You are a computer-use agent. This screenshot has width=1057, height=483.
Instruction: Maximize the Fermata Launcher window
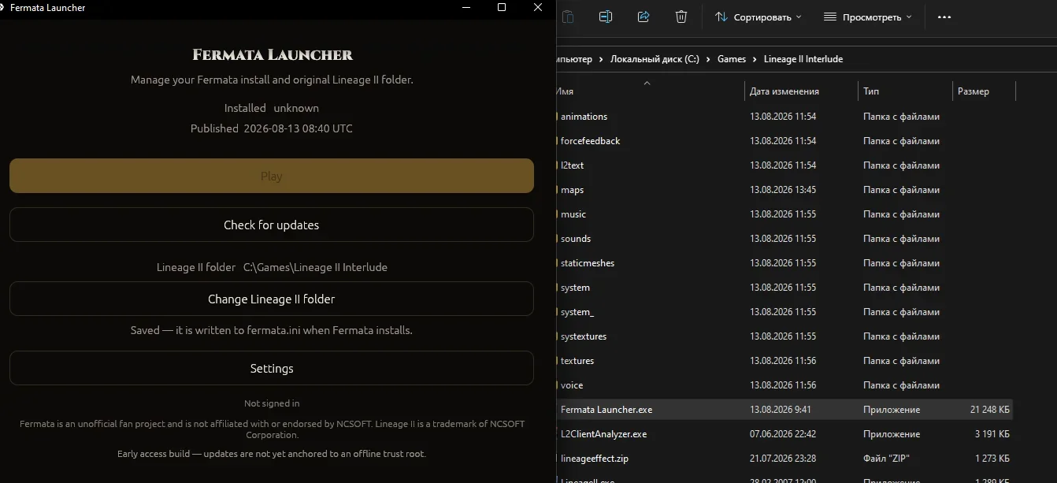[502, 7]
